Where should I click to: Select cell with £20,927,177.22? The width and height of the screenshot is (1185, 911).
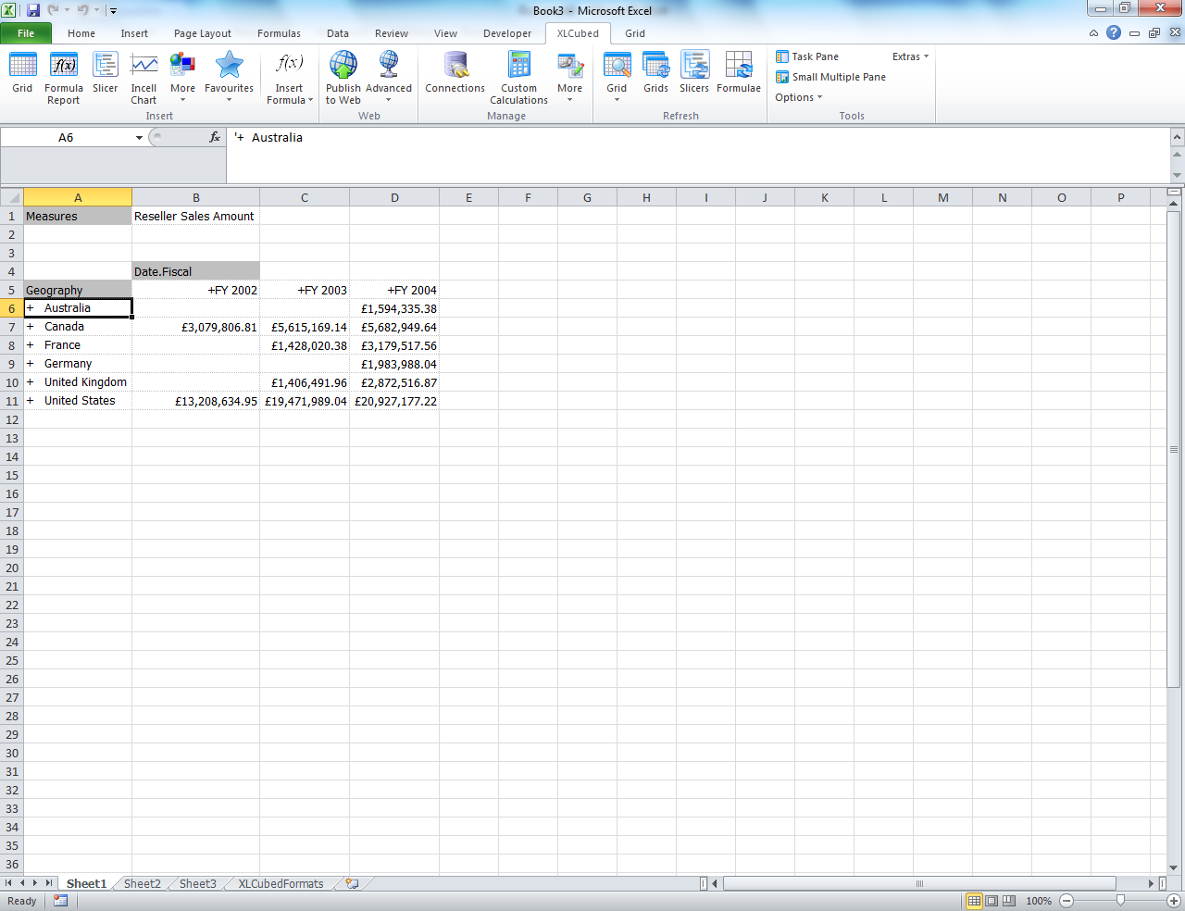coord(394,401)
